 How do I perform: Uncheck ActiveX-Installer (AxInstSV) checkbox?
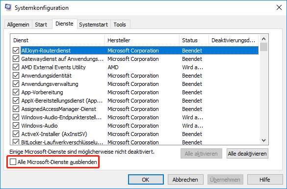16,134
